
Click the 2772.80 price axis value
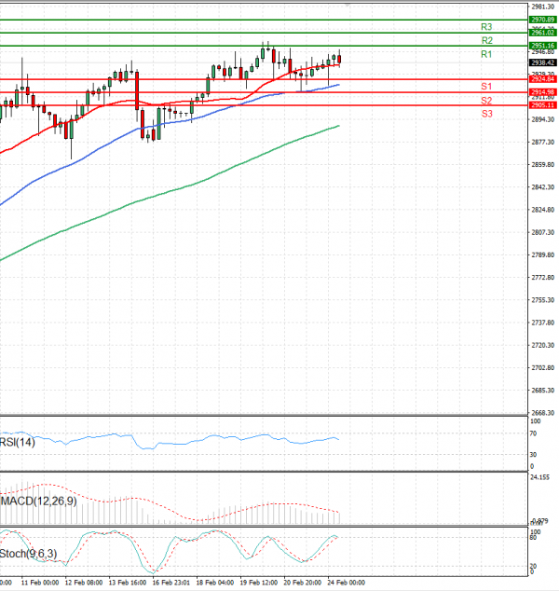[543, 278]
